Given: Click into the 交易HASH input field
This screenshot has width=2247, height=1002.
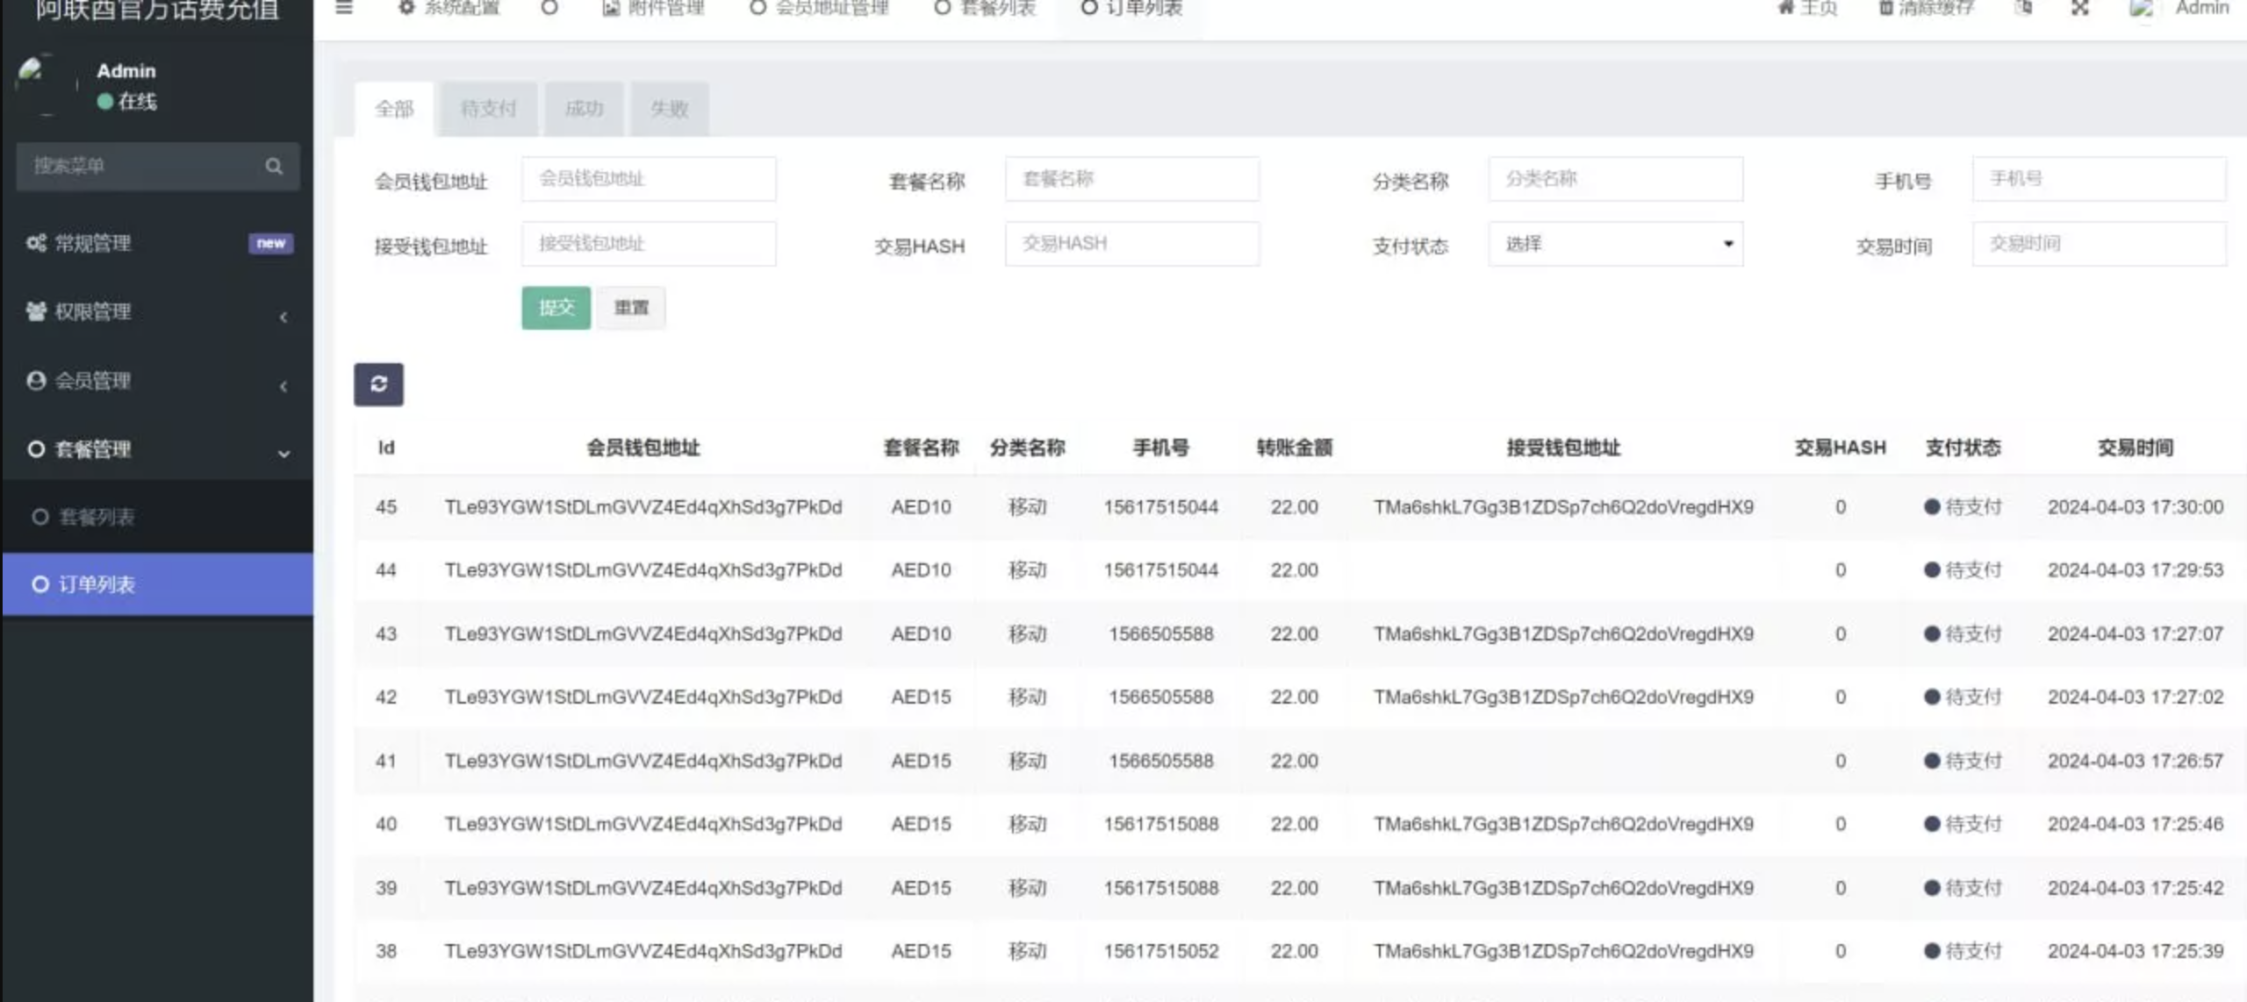Looking at the screenshot, I should click(1131, 243).
